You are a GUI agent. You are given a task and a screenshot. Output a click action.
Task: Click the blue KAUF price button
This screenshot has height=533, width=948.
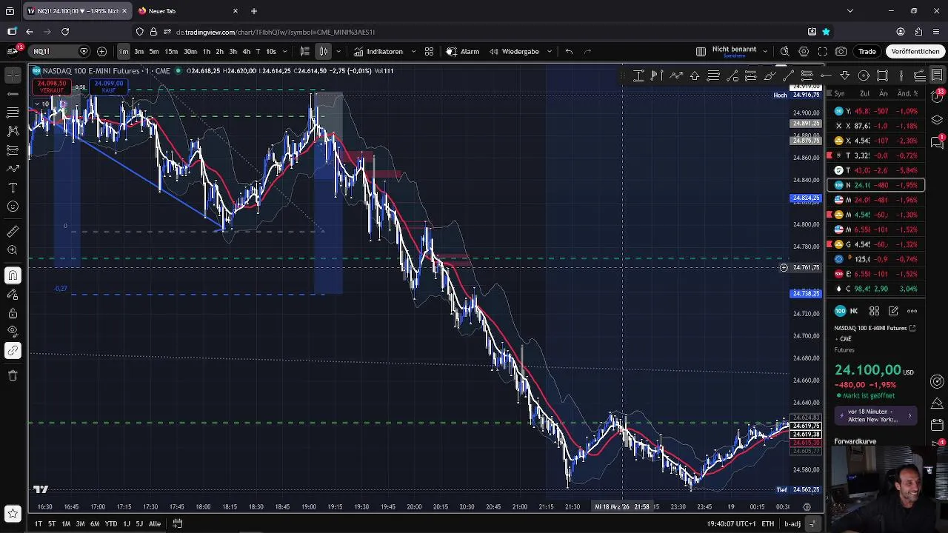109,87
